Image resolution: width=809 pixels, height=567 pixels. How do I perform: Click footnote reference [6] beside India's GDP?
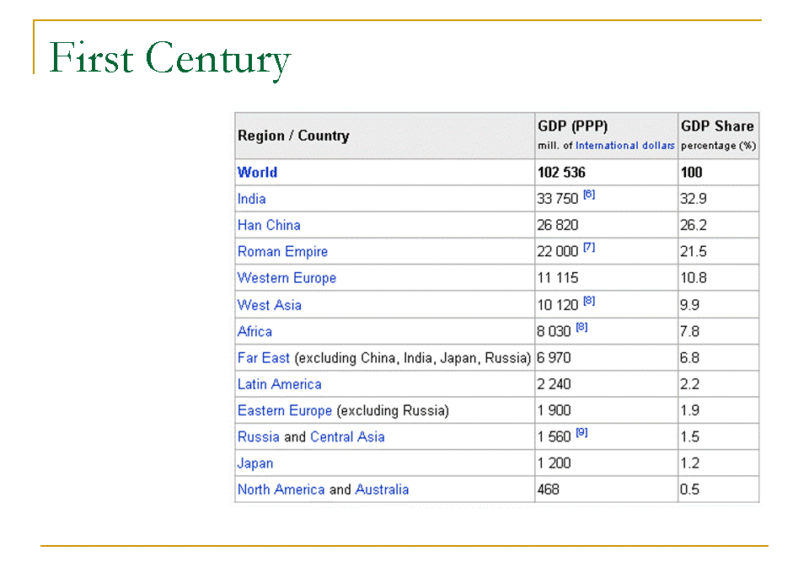(589, 195)
